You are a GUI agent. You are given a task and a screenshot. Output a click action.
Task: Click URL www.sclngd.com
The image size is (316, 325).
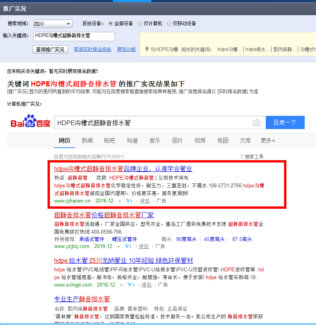(73, 285)
